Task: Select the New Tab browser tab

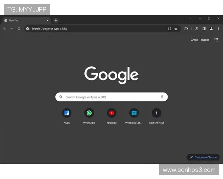Action: (26, 21)
